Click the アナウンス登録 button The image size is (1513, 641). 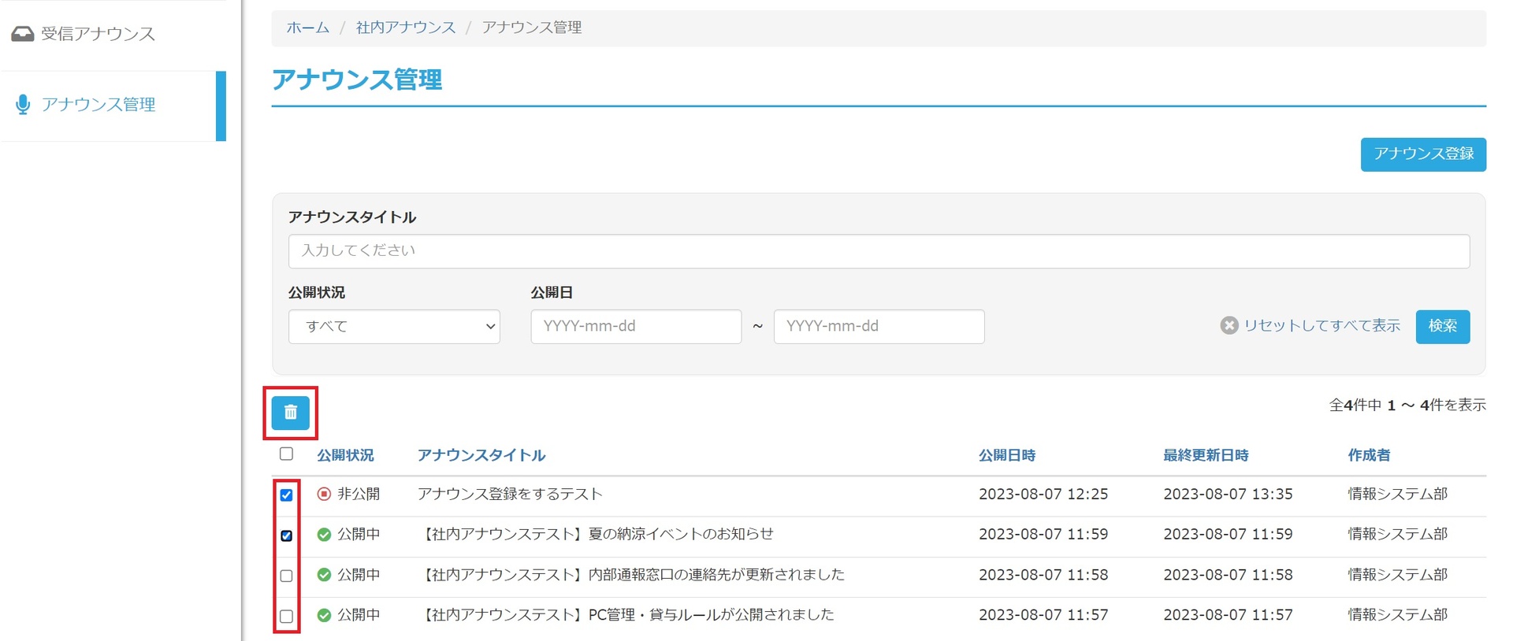tap(1423, 154)
